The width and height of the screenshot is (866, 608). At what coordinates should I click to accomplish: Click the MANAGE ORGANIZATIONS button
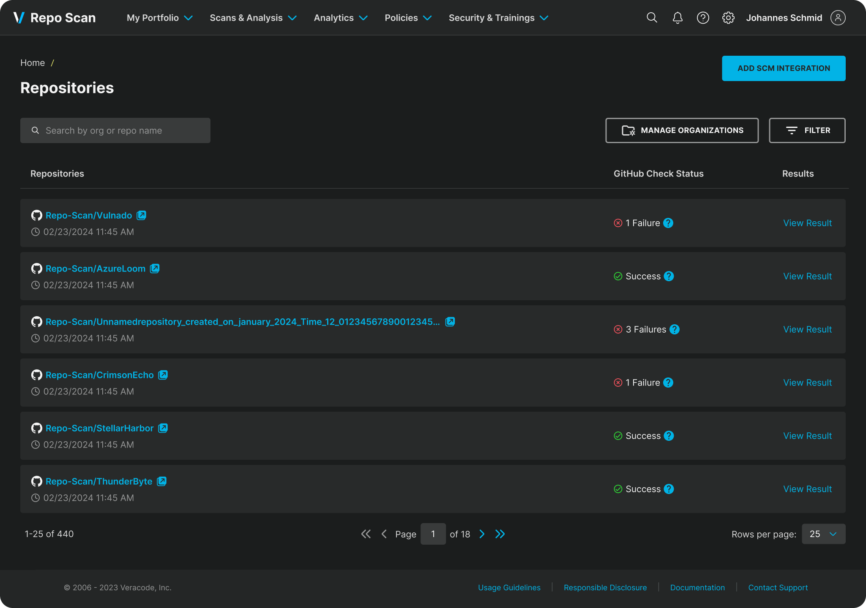pyautogui.click(x=682, y=130)
